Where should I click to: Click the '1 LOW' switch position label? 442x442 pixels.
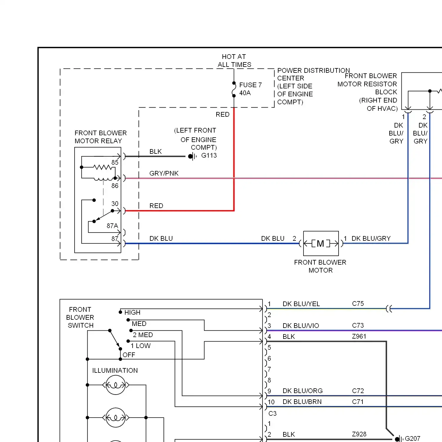pos(141,346)
